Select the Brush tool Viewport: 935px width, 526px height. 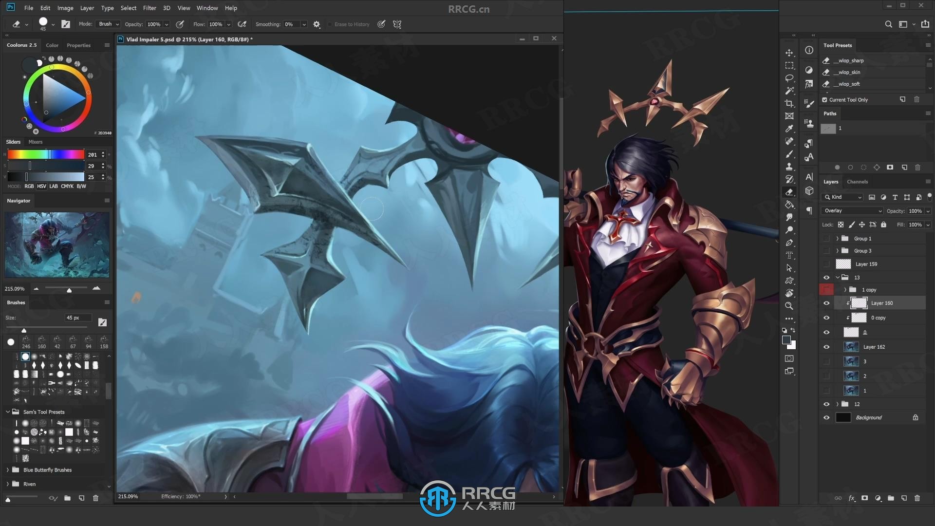click(789, 154)
